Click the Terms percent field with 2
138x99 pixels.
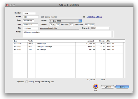coord(51,25)
